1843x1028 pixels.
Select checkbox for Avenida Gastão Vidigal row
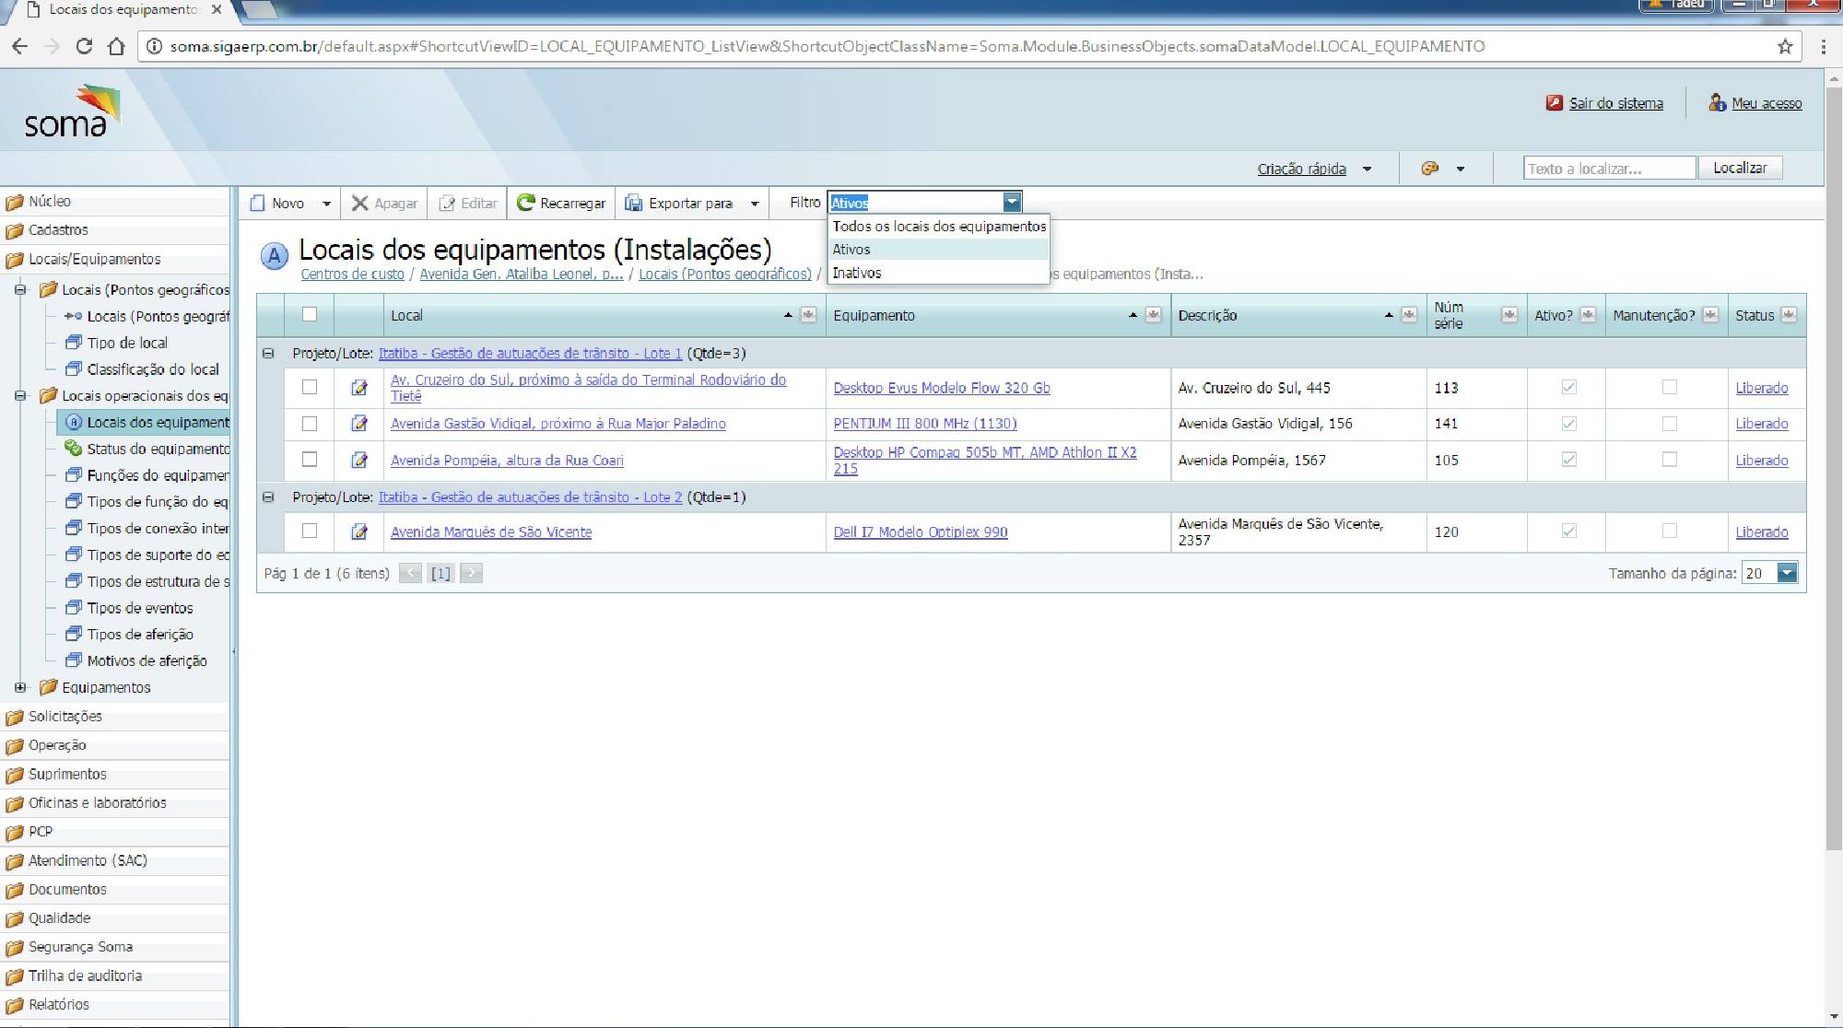click(x=310, y=424)
